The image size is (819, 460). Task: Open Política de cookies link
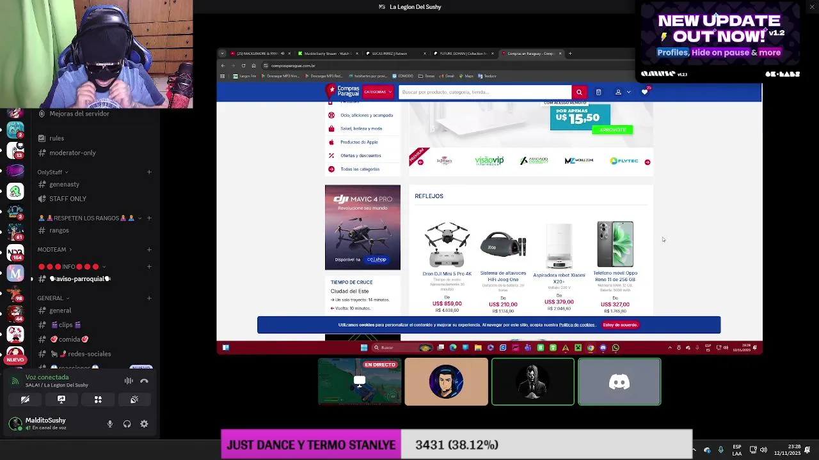[576, 325]
